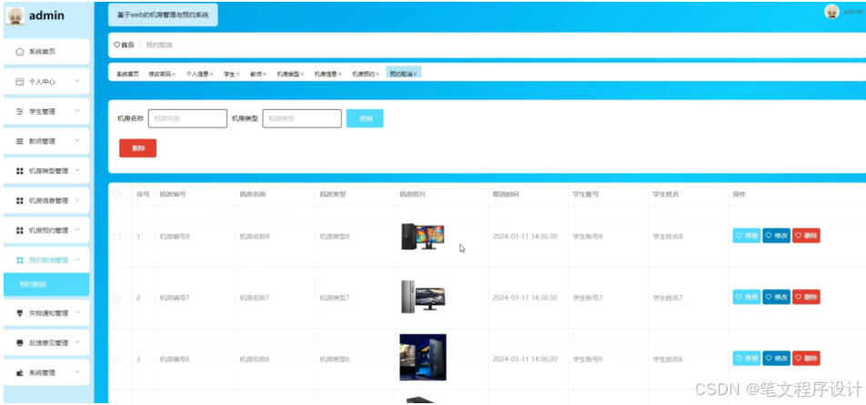Close the 教师 tab
866x405 pixels.
[265, 74]
